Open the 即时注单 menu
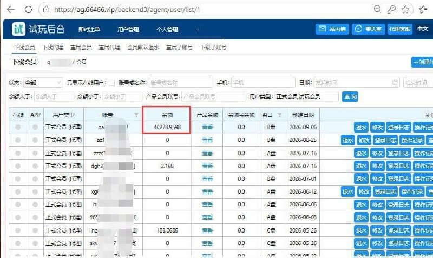 [89, 29]
